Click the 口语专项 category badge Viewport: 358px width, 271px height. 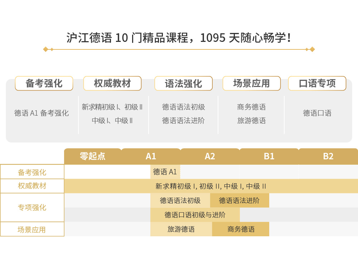(317, 83)
